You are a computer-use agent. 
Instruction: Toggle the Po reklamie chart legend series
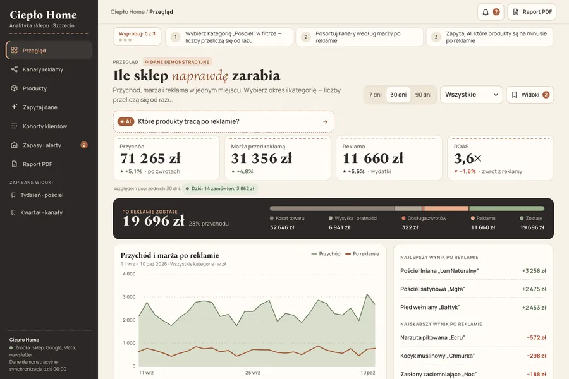tap(362, 254)
